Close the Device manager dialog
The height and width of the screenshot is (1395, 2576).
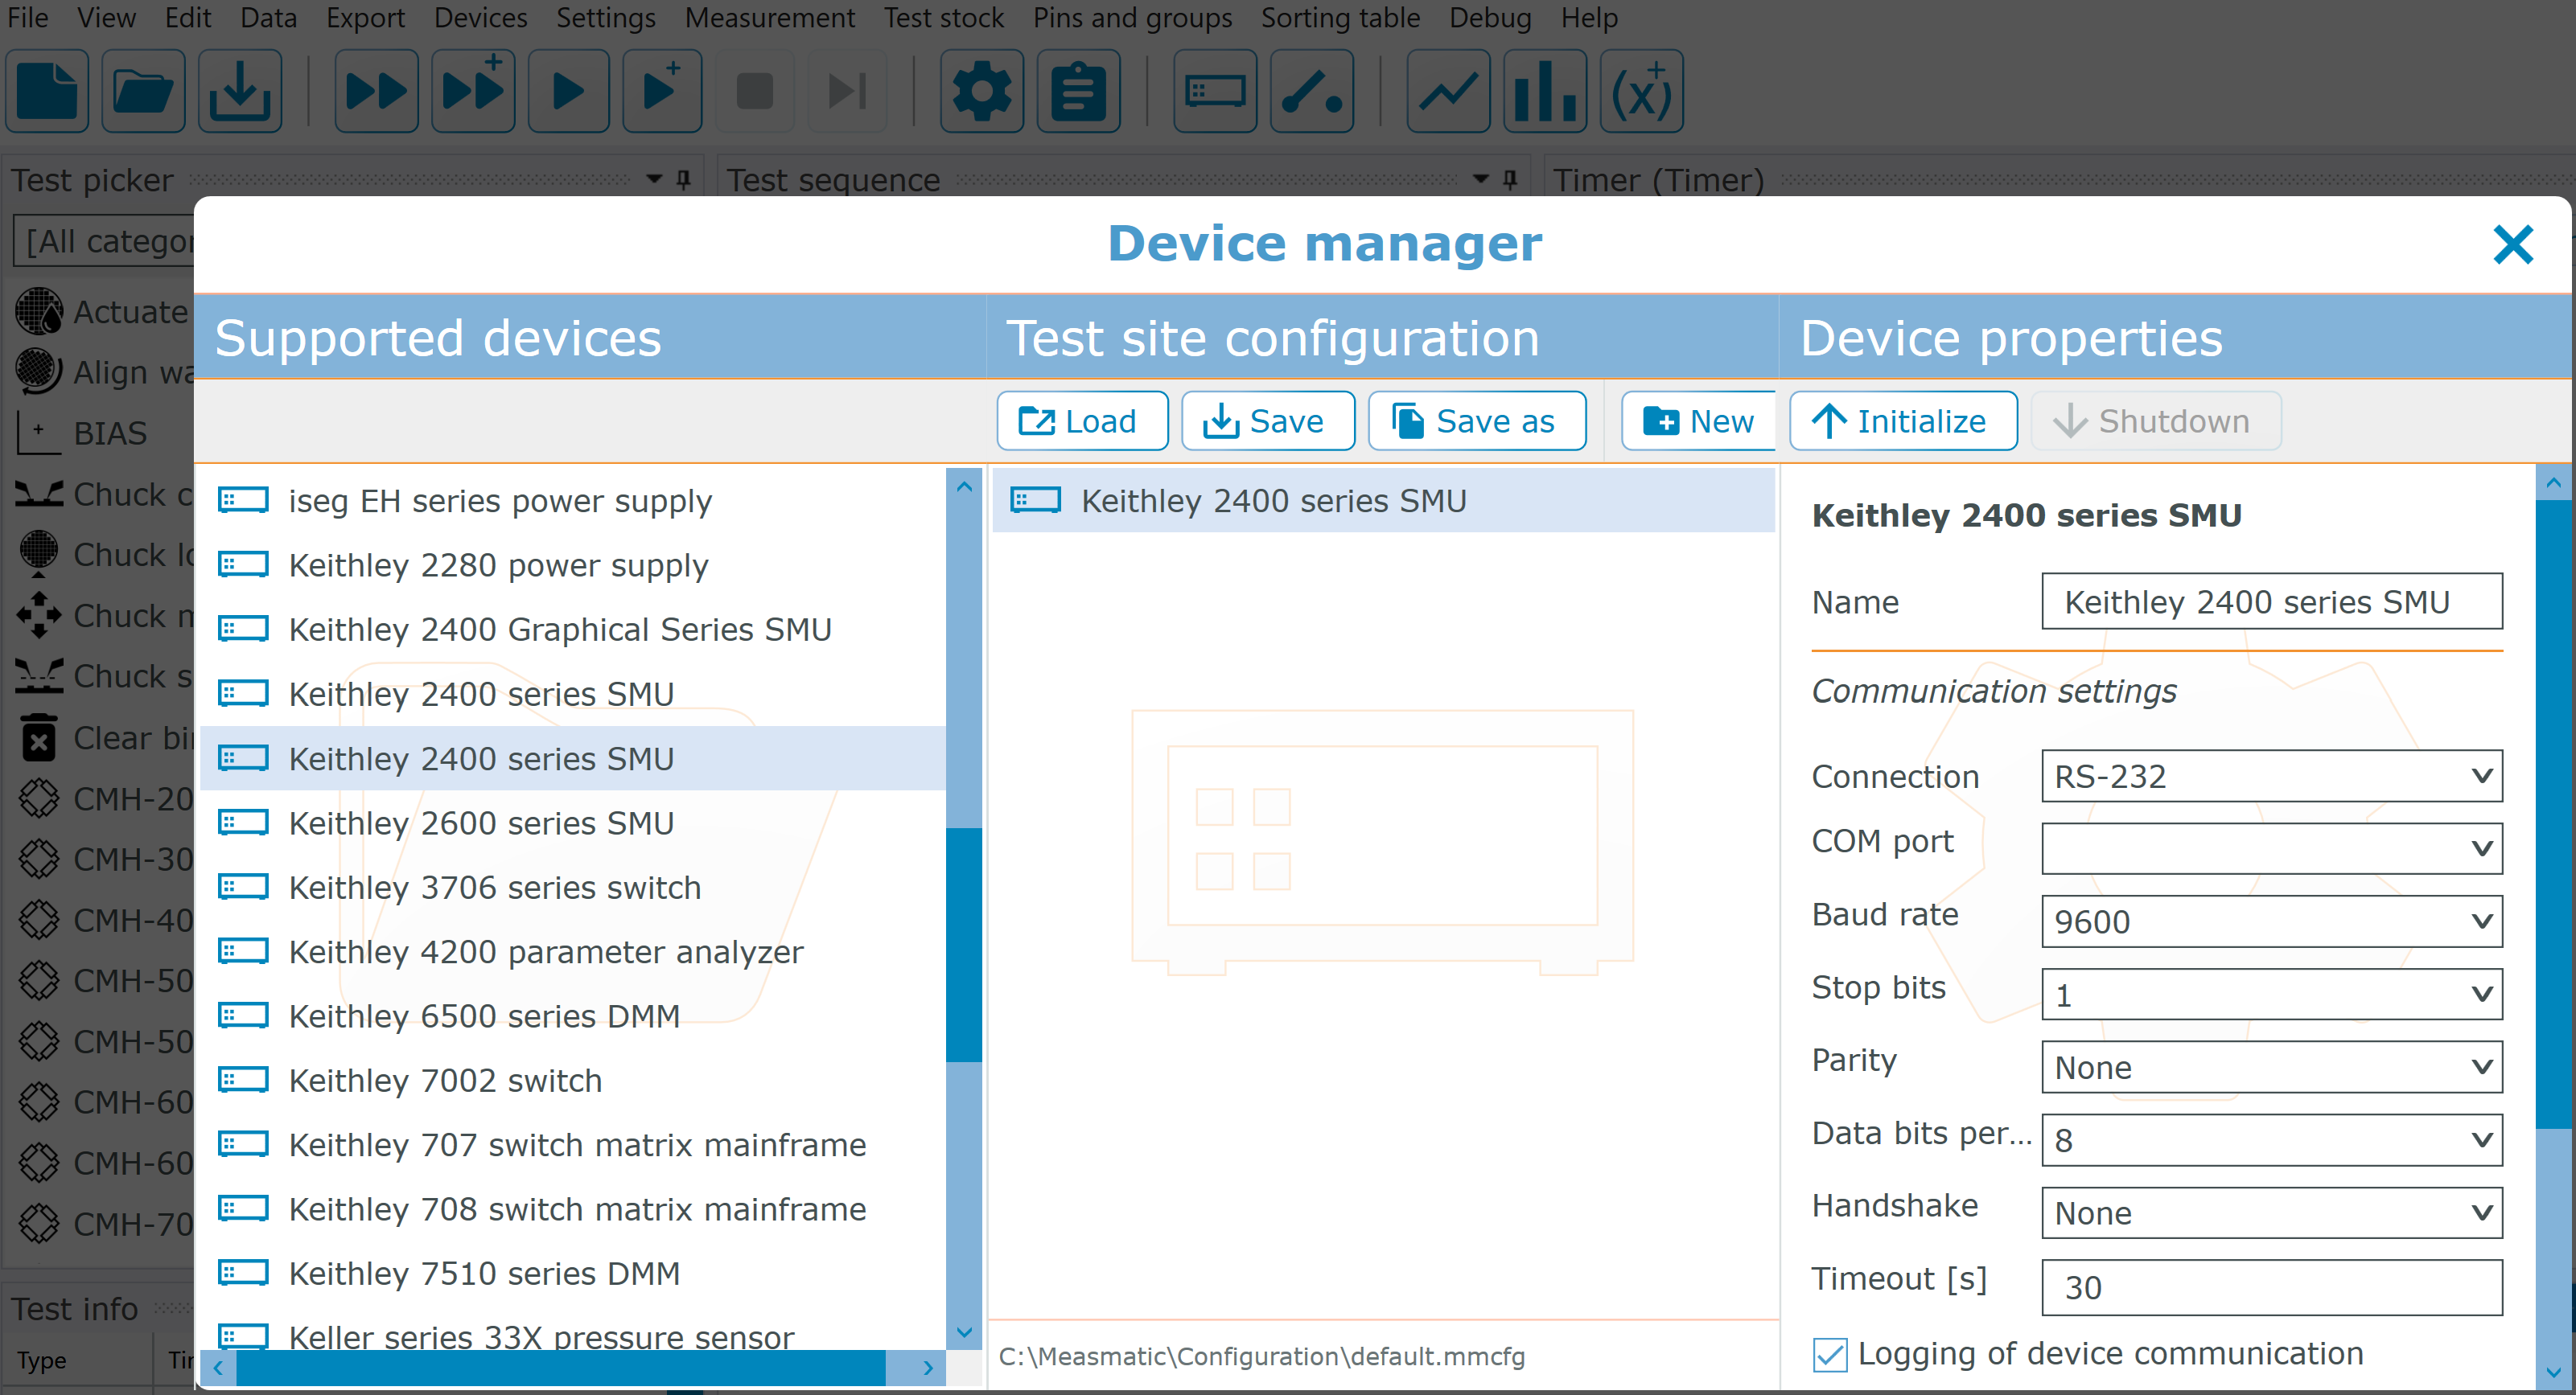[2513, 244]
